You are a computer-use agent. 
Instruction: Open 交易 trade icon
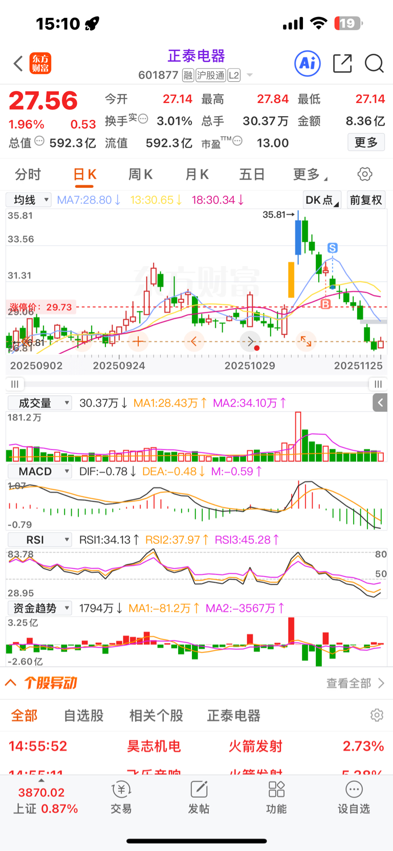121,798
